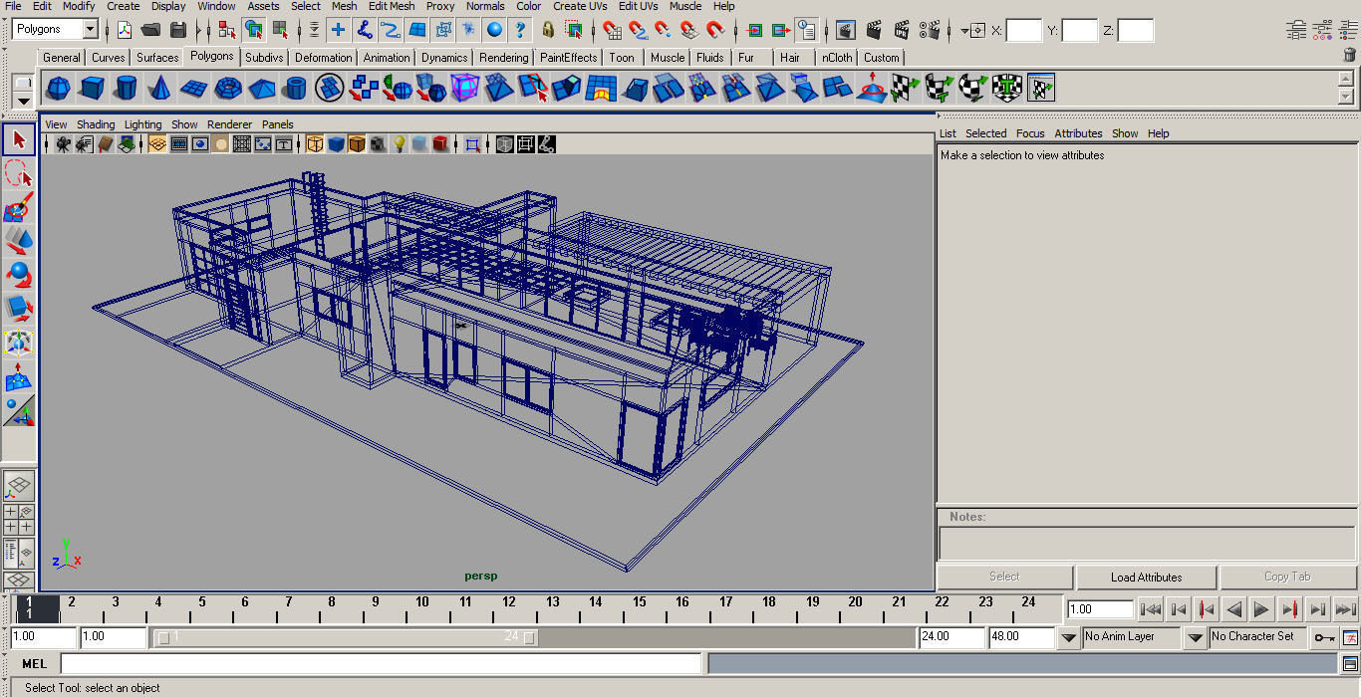Choose the Rotate tool in toolbox

[19, 275]
